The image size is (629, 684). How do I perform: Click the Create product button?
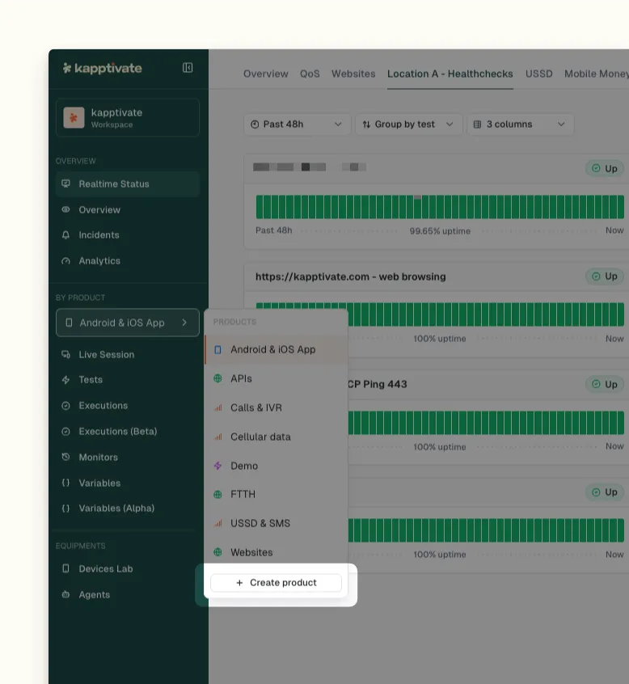(277, 583)
